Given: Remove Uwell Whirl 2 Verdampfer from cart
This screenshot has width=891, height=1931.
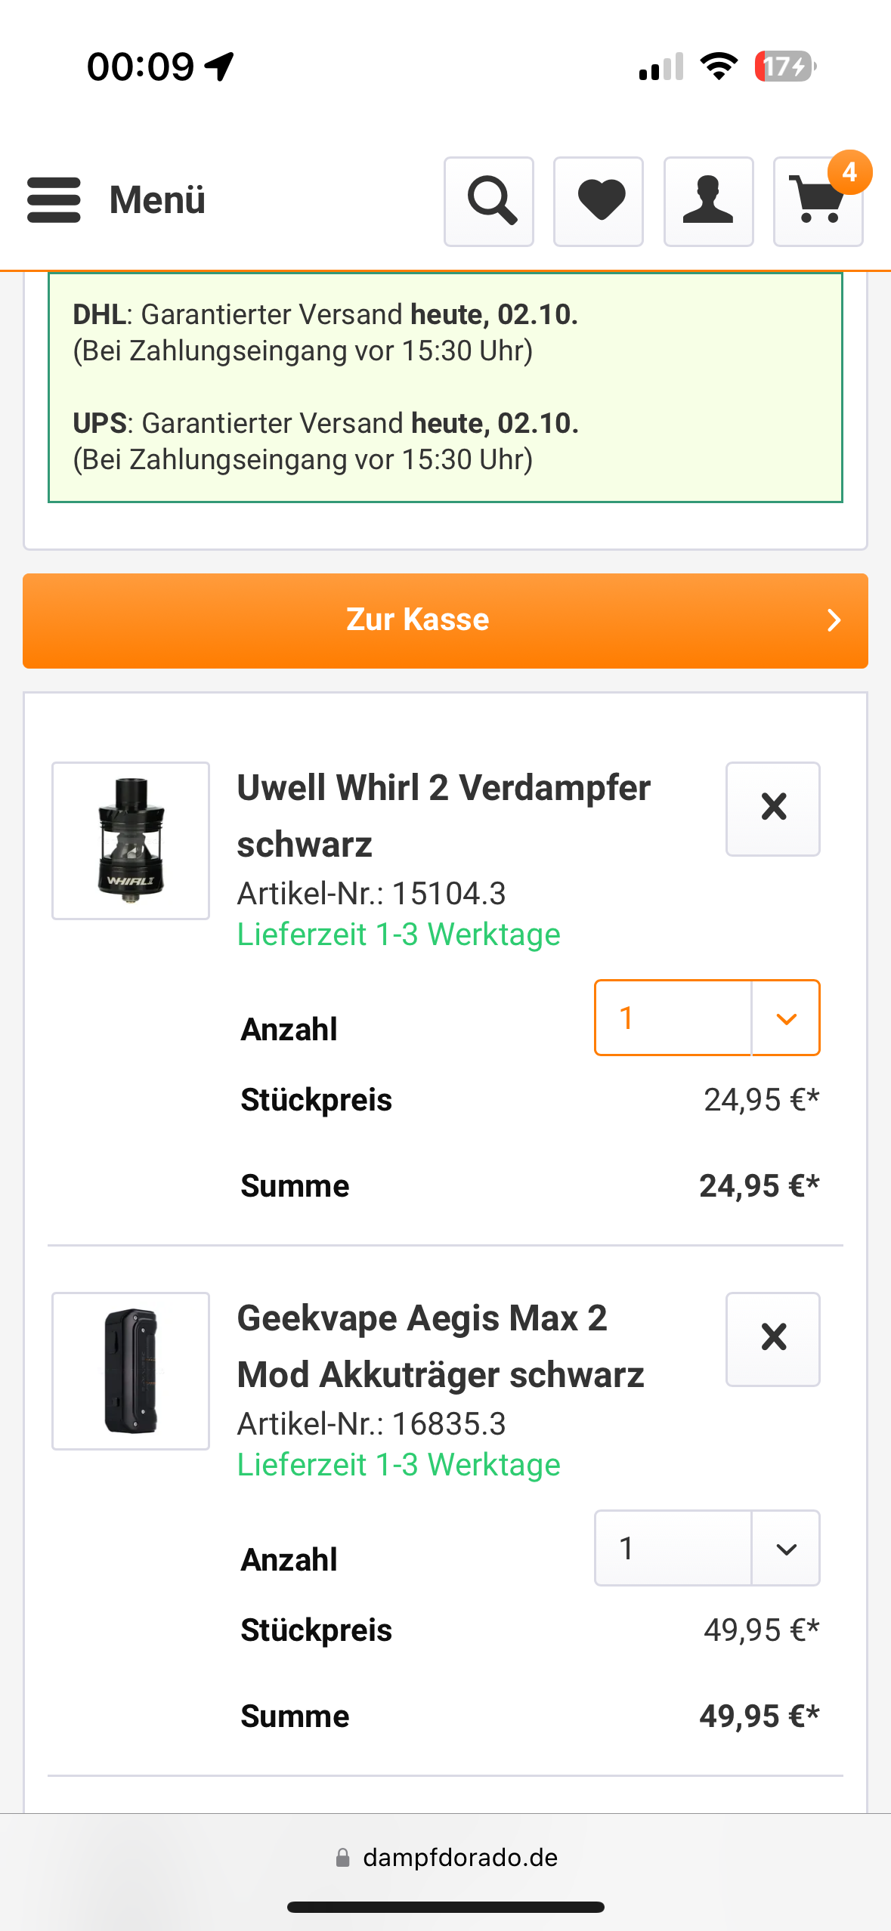Looking at the screenshot, I should click(772, 808).
